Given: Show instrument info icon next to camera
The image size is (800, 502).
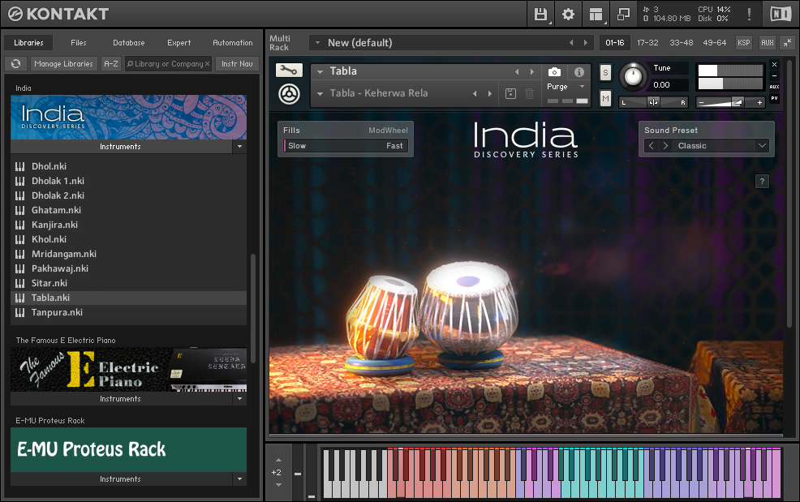Looking at the screenshot, I should (x=578, y=72).
